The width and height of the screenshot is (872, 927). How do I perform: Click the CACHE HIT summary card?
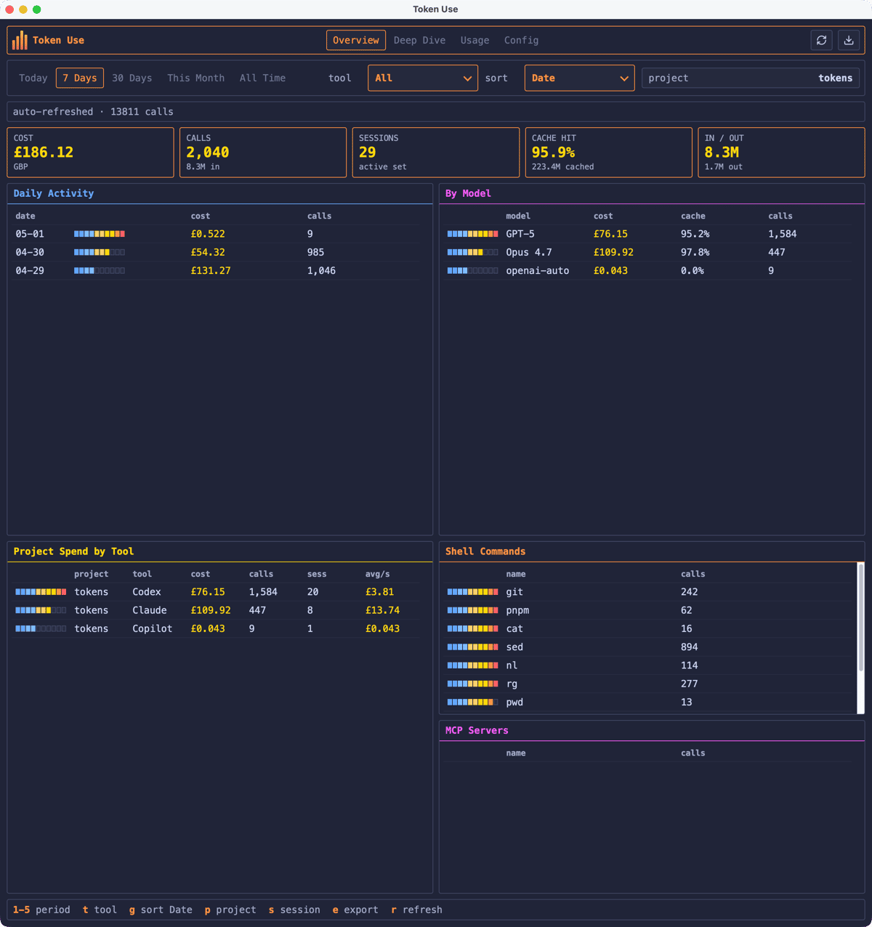pos(609,153)
